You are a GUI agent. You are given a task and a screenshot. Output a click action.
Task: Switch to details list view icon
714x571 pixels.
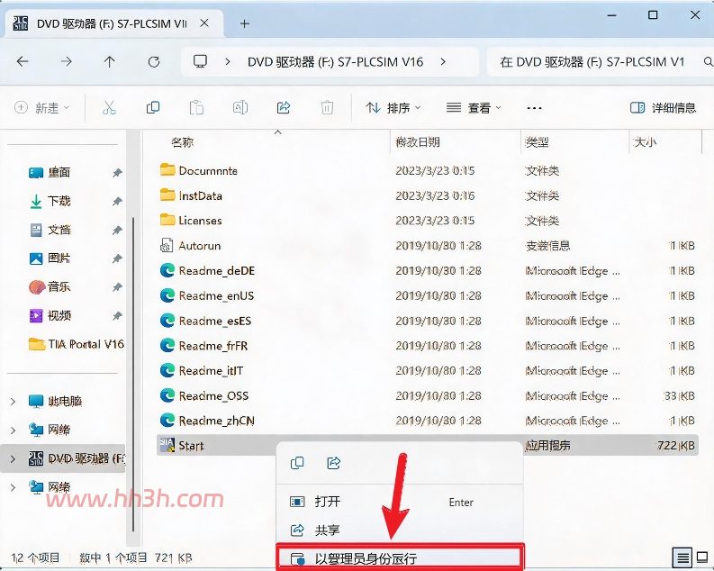[x=682, y=557]
